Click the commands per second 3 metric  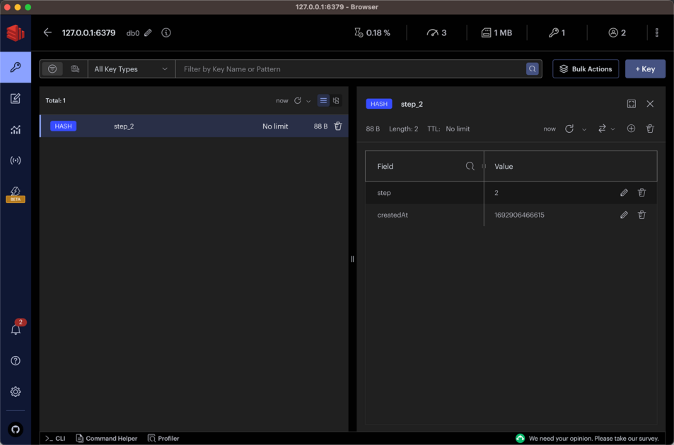(436, 32)
